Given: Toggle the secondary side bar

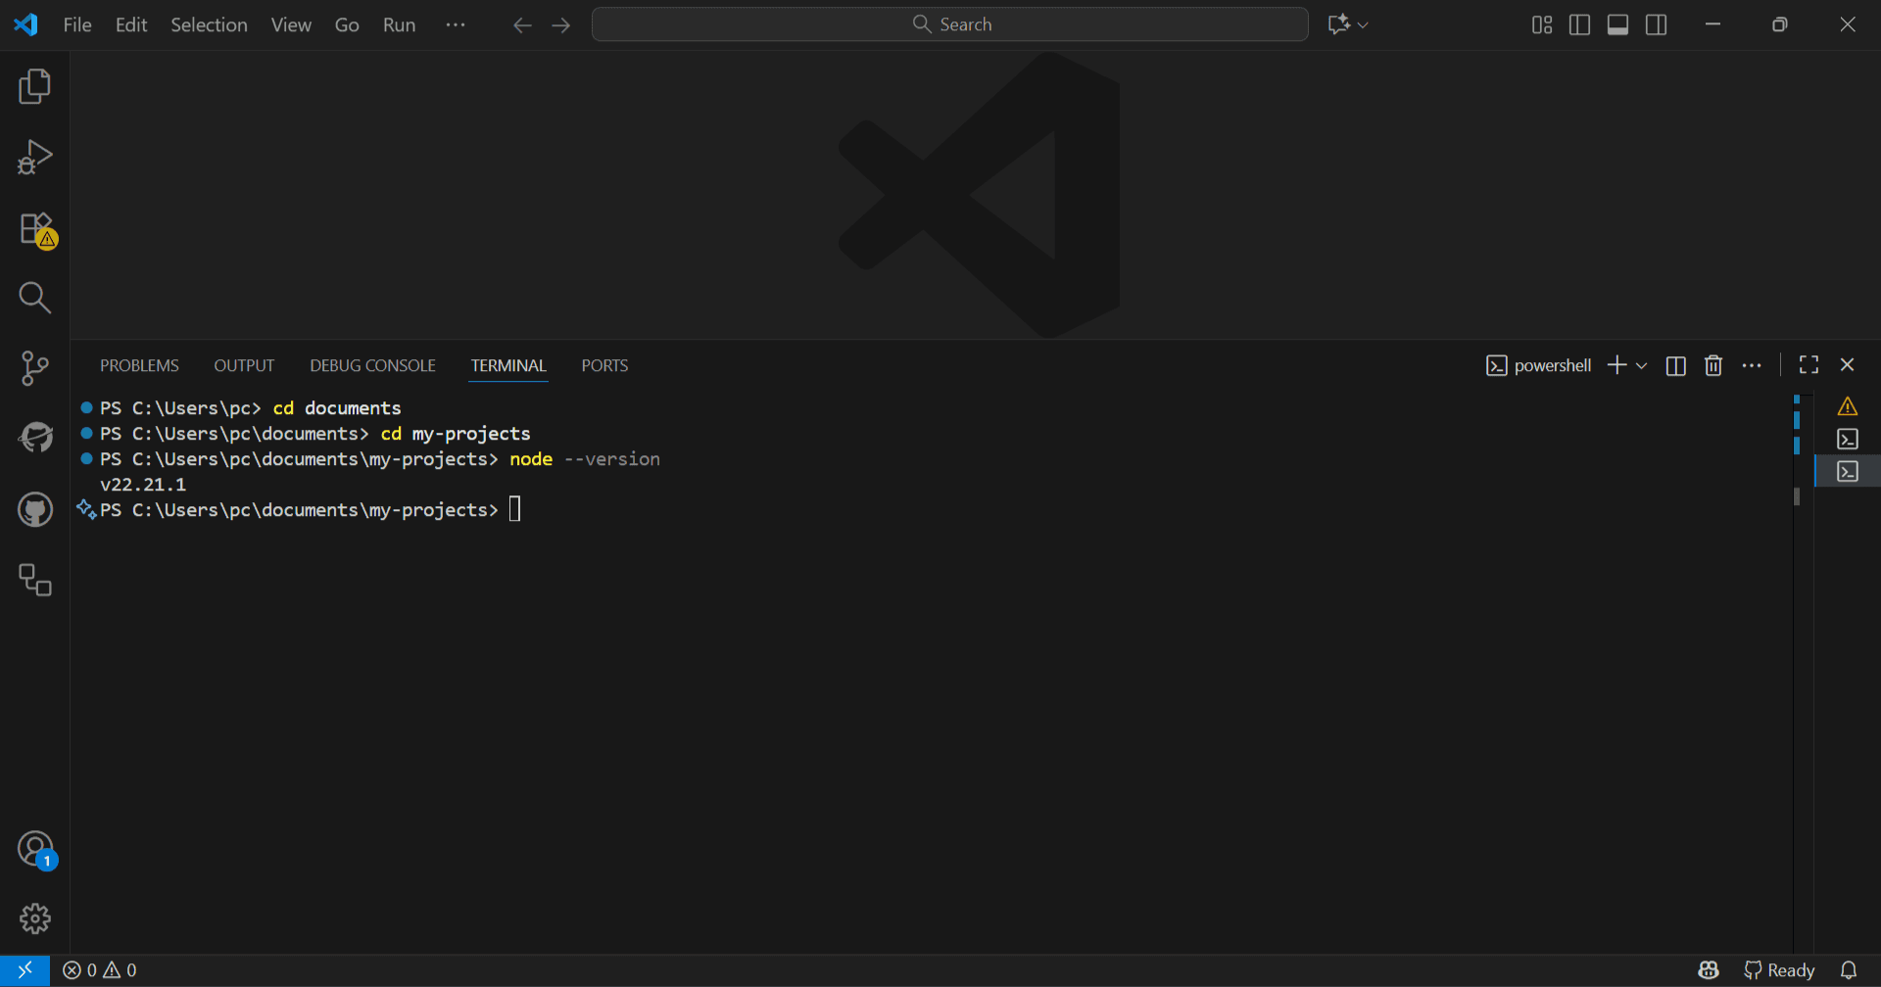Looking at the screenshot, I should pyautogui.click(x=1655, y=24).
